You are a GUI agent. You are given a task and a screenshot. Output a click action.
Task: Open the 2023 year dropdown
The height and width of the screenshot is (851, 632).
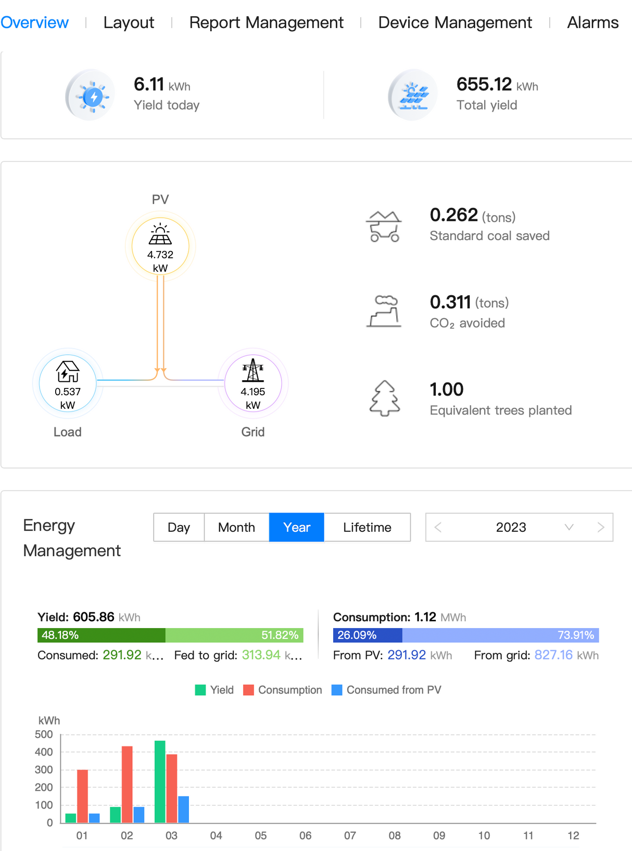(x=569, y=527)
